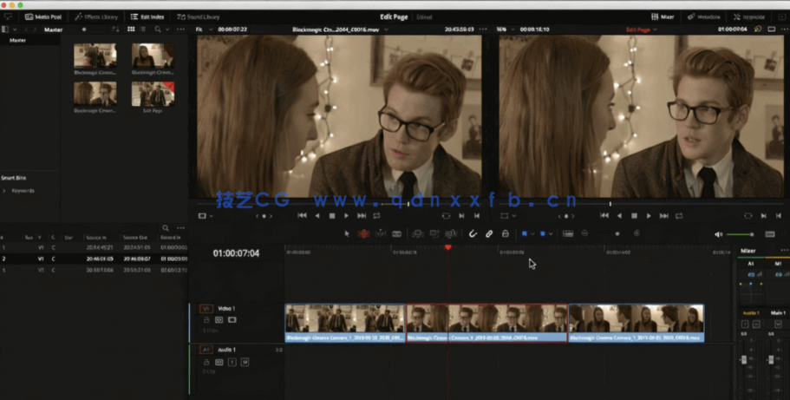
Task: Open search in the Edit Index panel
Action: coord(166,228)
